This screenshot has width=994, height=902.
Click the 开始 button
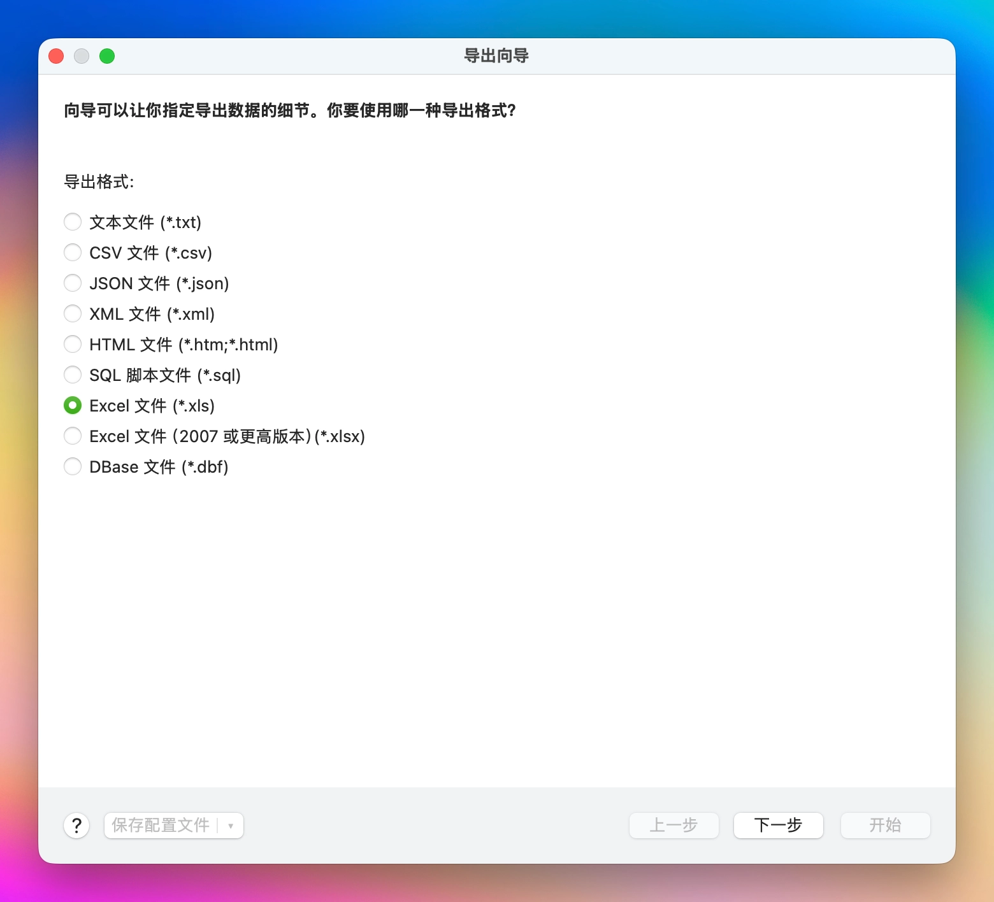tap(885, 825)
